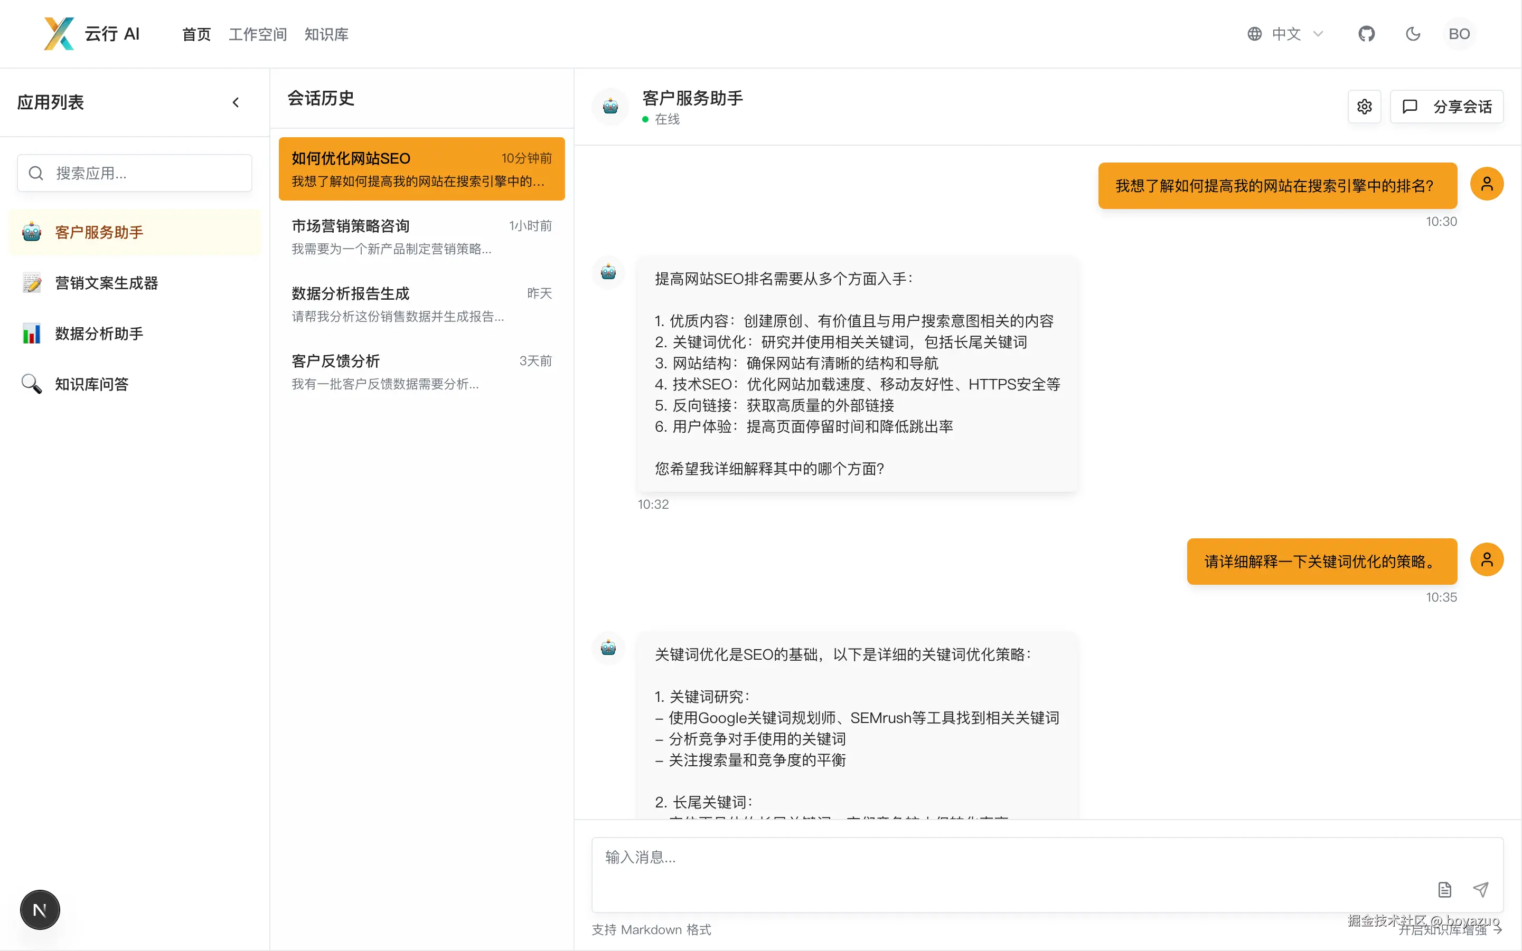Switch to the 工作空间 tab
The height and width of the screenshot is (951, 1522).
coord(257,35)
